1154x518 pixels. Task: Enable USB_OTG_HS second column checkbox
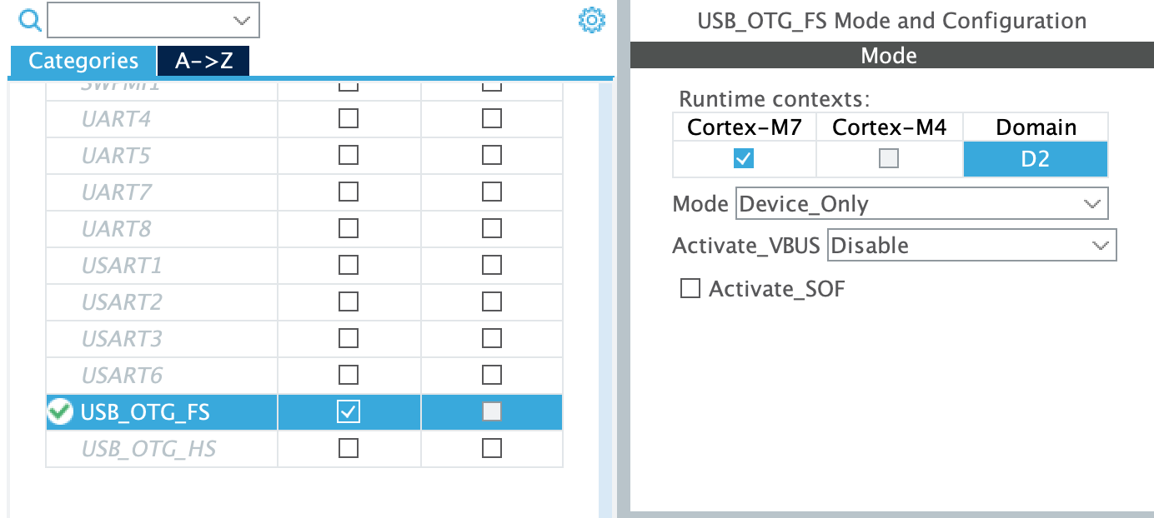point(491,448)
